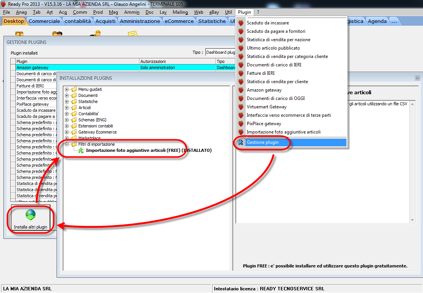Expand the Schemas (ENG) node
Viewport: 423px width, 293px height.
click(x=66, y=120)
